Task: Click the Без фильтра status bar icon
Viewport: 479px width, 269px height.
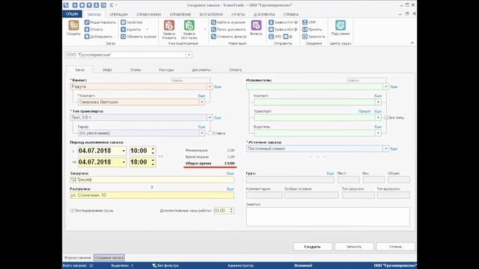Action: 154,266
